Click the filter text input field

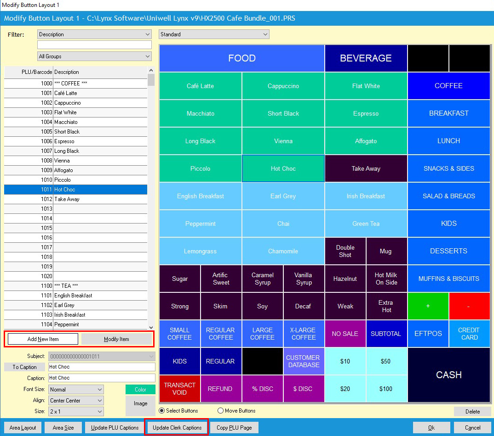94,45
